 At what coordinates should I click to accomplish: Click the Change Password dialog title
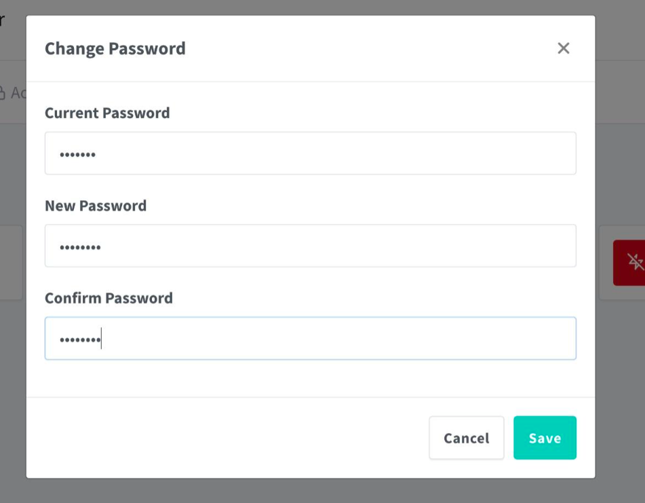(x=115, y=49)
